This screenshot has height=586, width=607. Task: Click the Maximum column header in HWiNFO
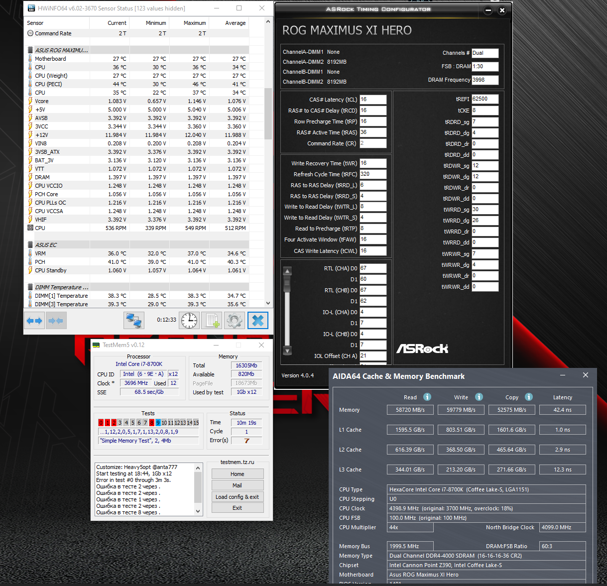click(x=189, y=23)
